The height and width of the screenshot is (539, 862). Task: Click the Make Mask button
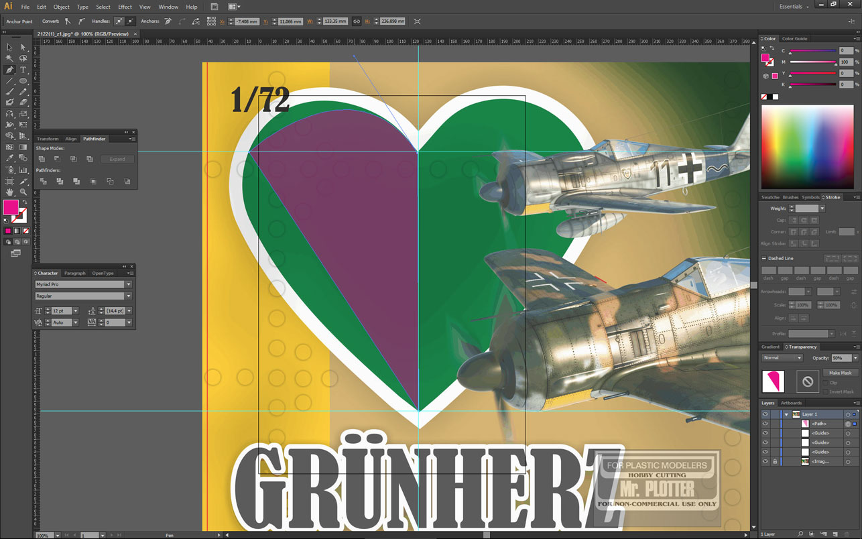pyautogui.click(x=840, y=373)
